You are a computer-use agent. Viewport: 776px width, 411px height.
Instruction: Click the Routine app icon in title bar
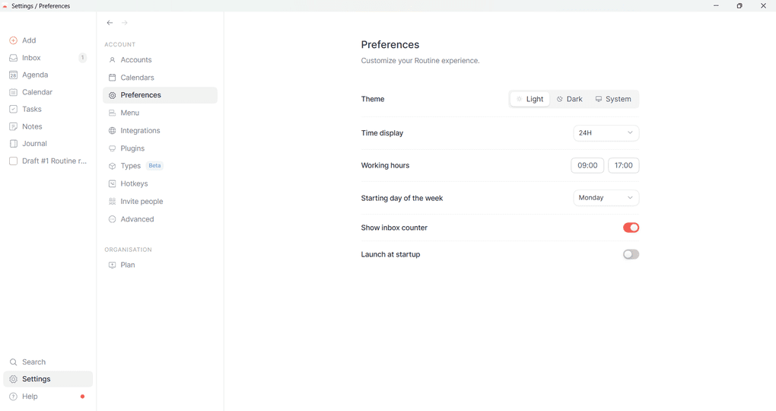5,6
